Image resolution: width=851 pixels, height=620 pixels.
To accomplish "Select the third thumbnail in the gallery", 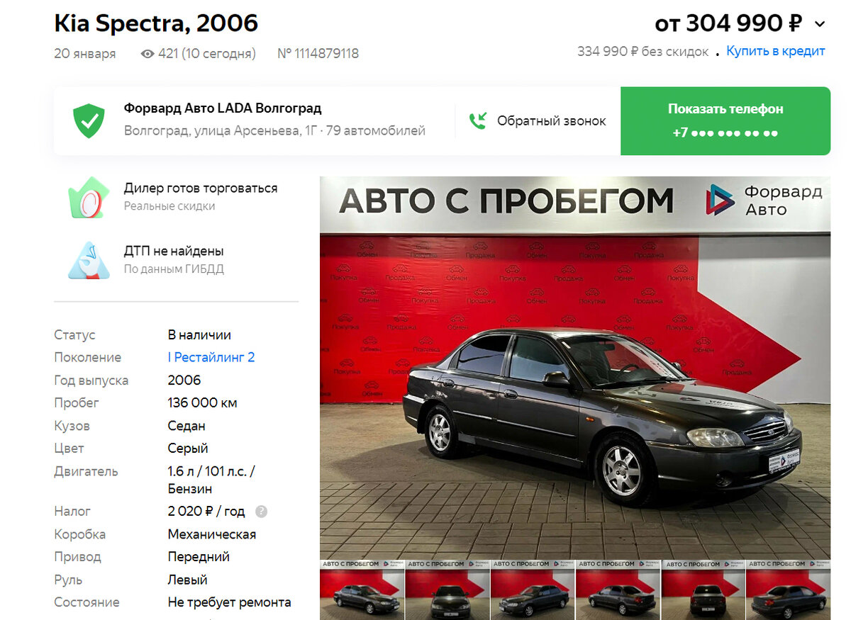I will tap(533, 590).
